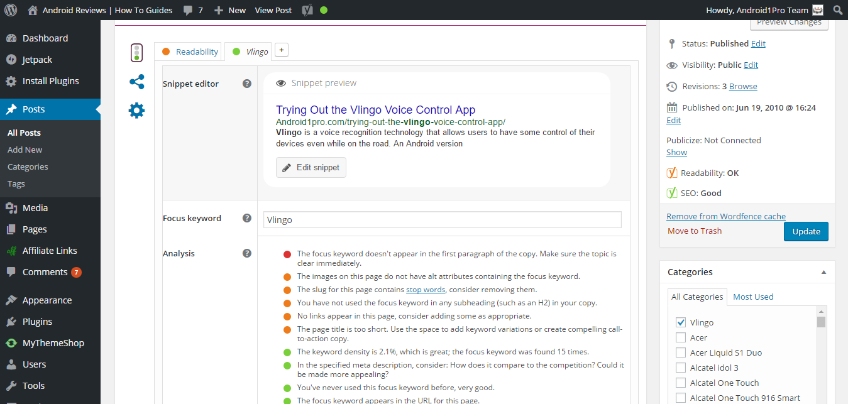Image resolution: width=848 pixels, height=404 pixels.
Task: Click the Yoast SEO admin bar icon
Action: coord(307,10)
